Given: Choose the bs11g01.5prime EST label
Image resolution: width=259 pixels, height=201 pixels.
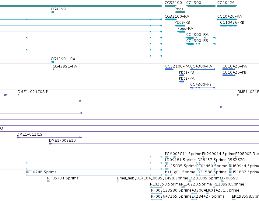Looking at the screenshot, I should (x=180, y=172).
